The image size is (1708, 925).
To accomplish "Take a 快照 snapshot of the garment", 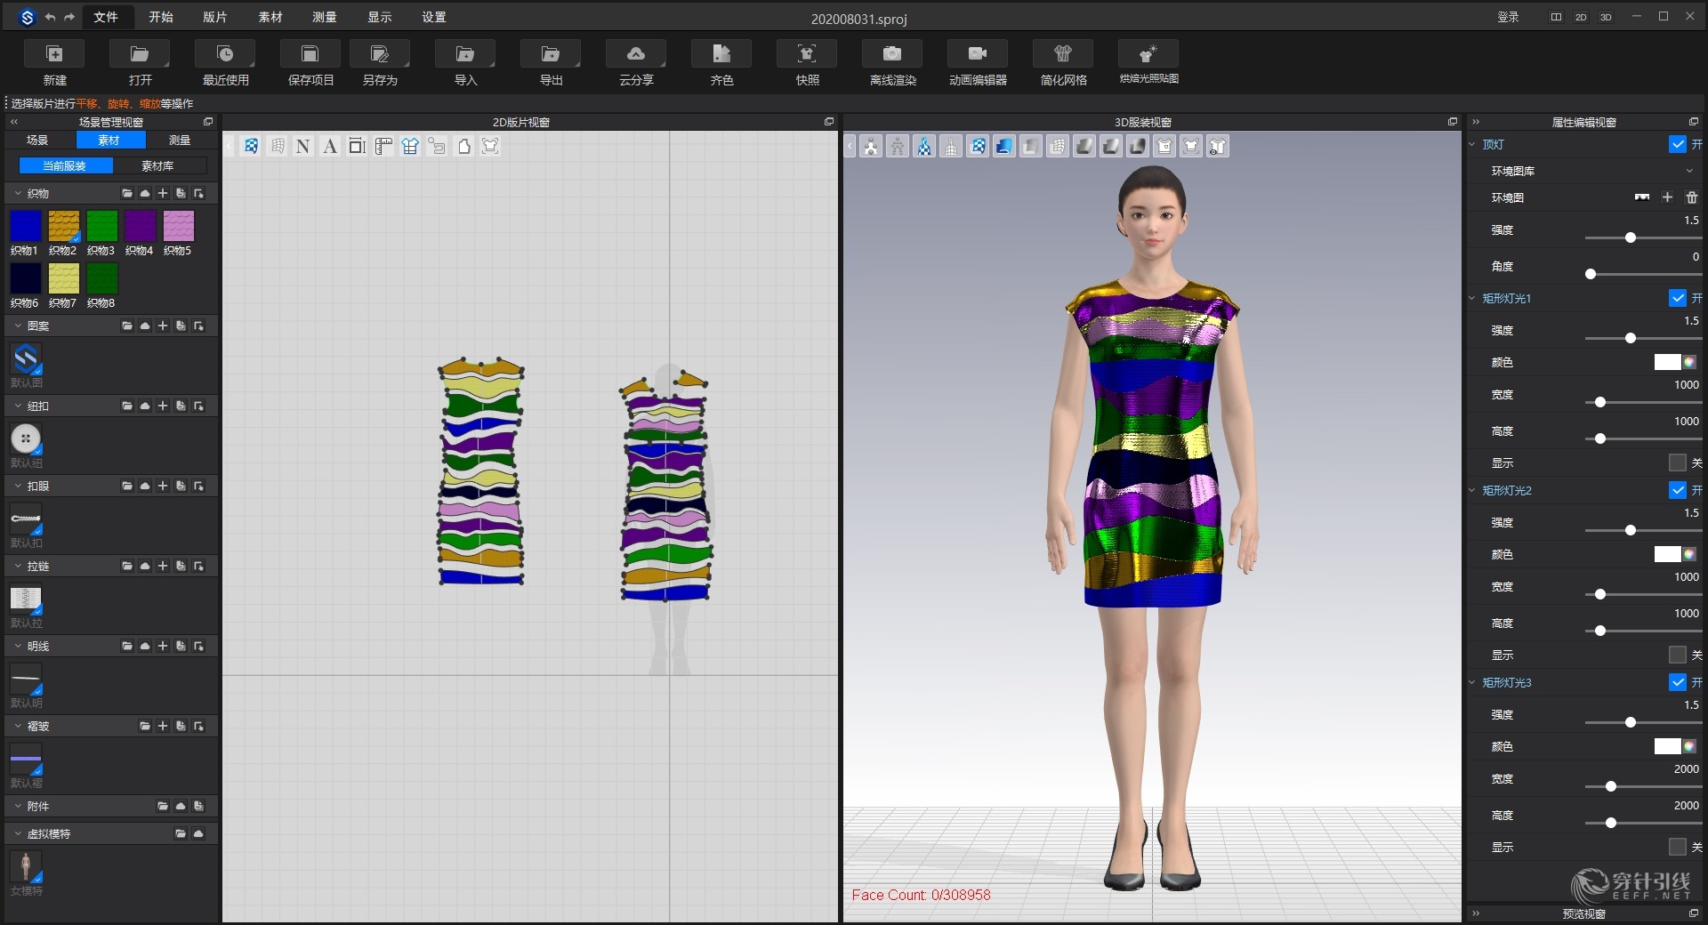I will point(806,62).
